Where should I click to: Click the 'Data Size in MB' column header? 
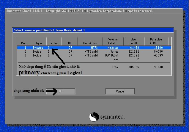pos(156,41)
